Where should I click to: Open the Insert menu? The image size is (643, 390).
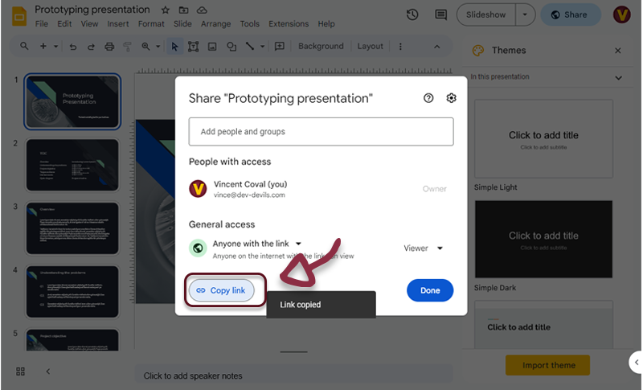point(117,24)
